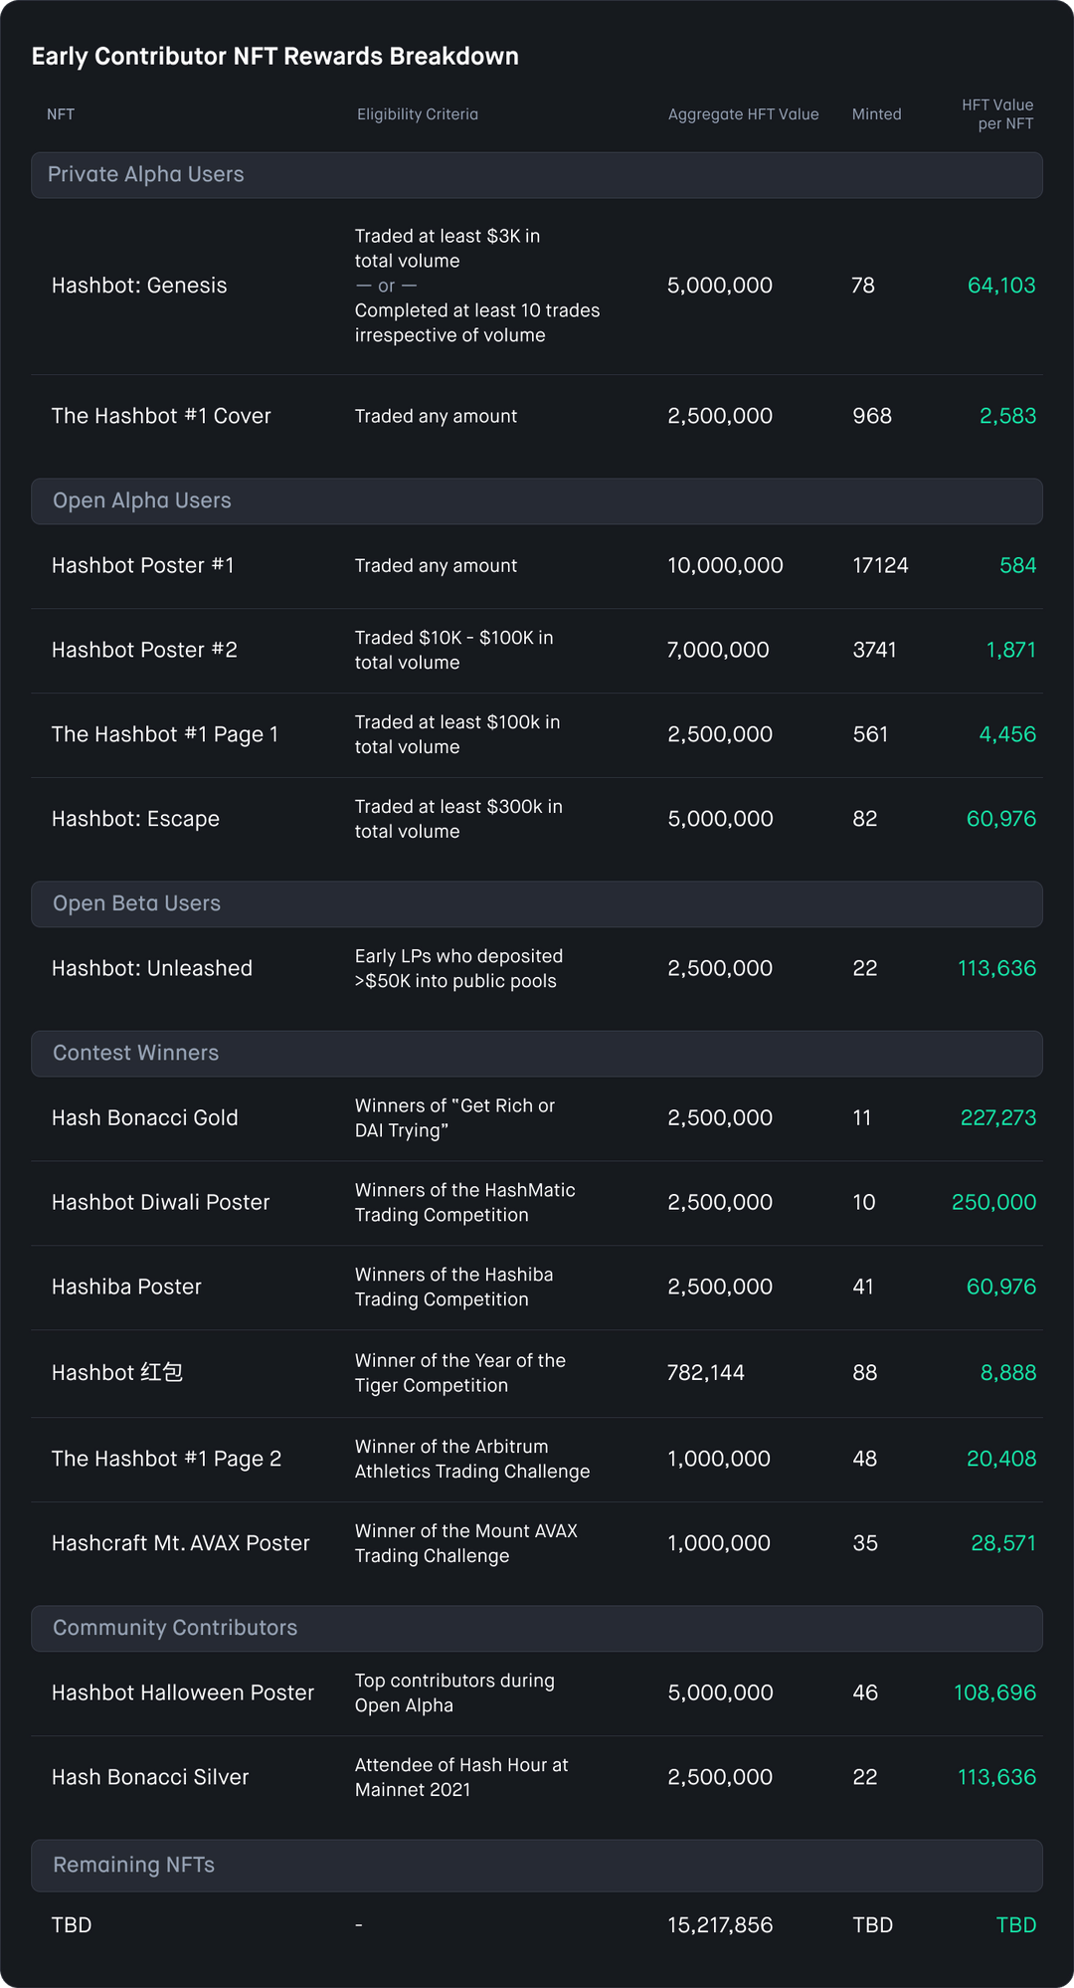Click the Minted column header
The width and height of the screenshot is (1074, 1988).
pyautogui.click(x=877, y=114)
